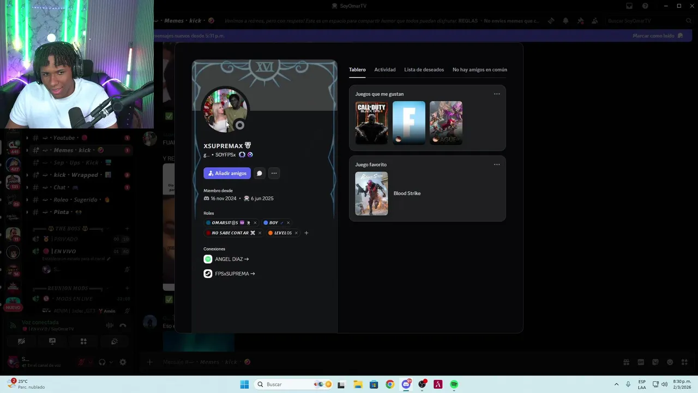Image resolution: width=698 pixels, height=393 pixels.
Task: Toggle member list icon
Action: [595, 21]
